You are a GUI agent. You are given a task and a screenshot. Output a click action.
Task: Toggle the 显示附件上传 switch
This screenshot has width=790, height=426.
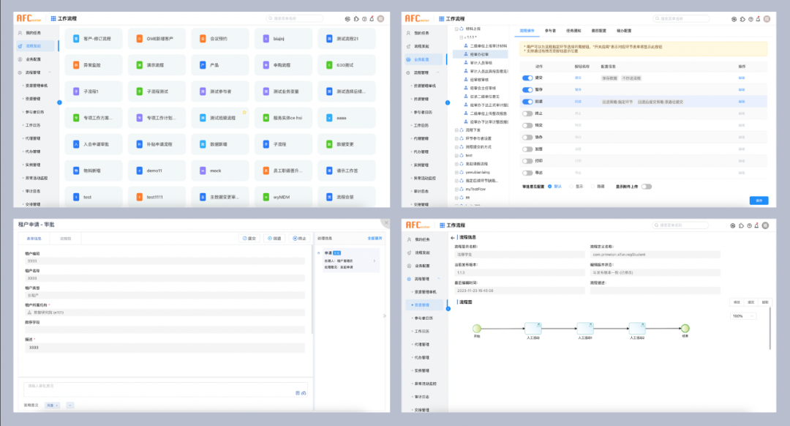647,187
